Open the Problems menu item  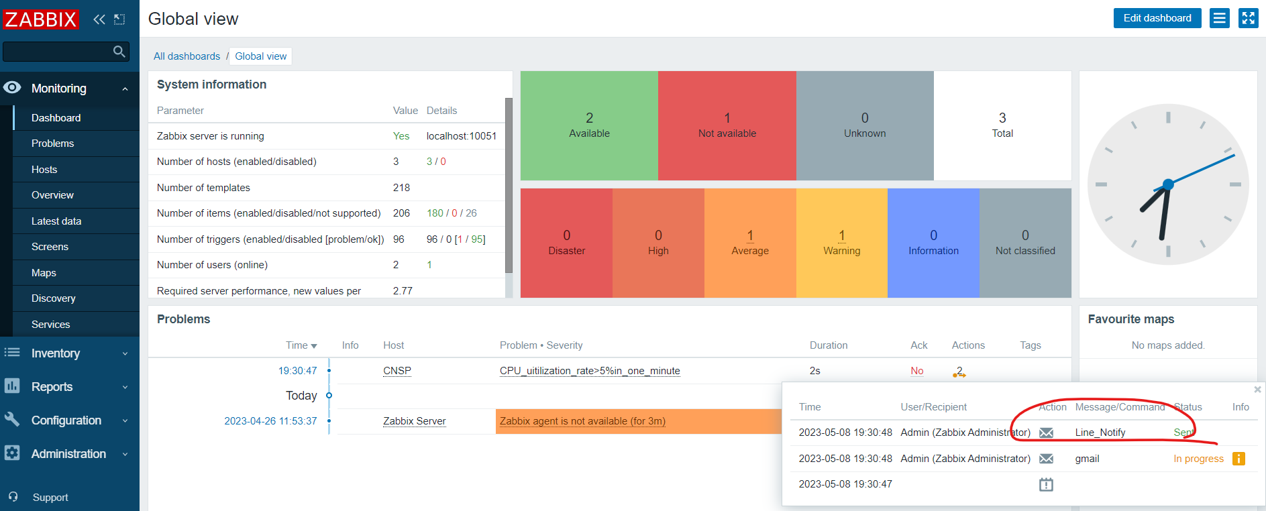point(76,144)
